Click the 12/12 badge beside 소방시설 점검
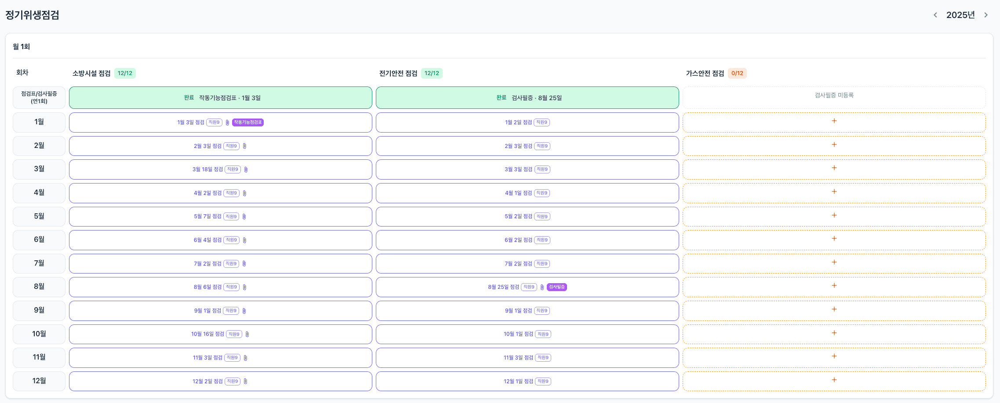The width and height of the screenshot is (1000, 403). (x=125, y=73)
